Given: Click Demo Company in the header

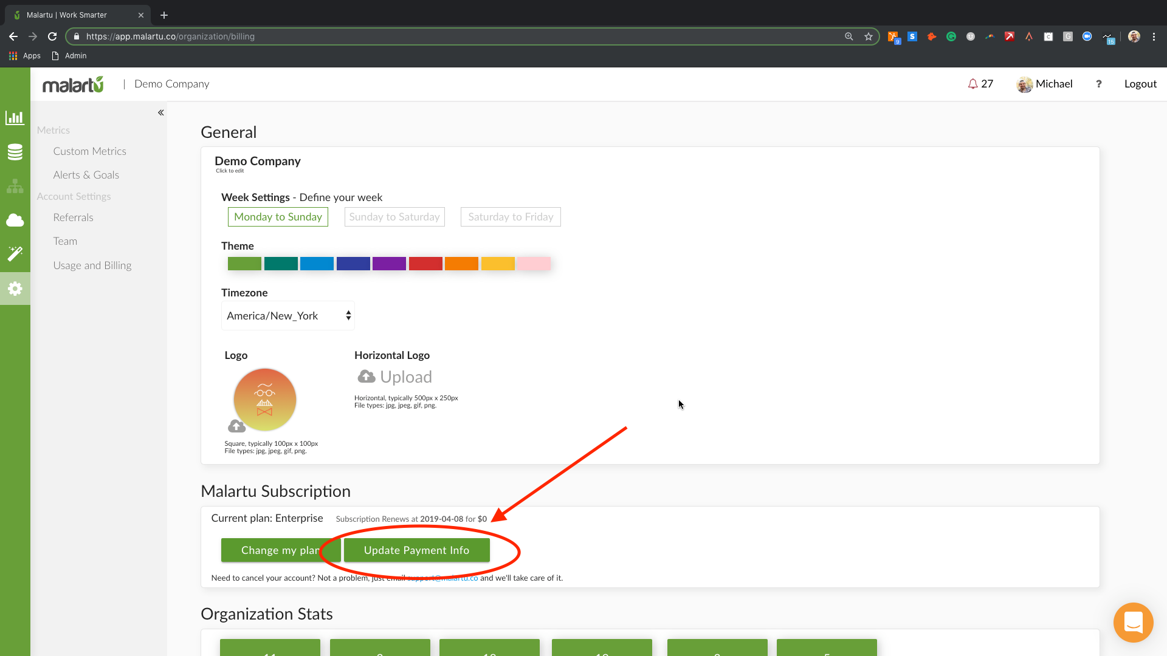Looking at the screenshot, I should [171, 84].
